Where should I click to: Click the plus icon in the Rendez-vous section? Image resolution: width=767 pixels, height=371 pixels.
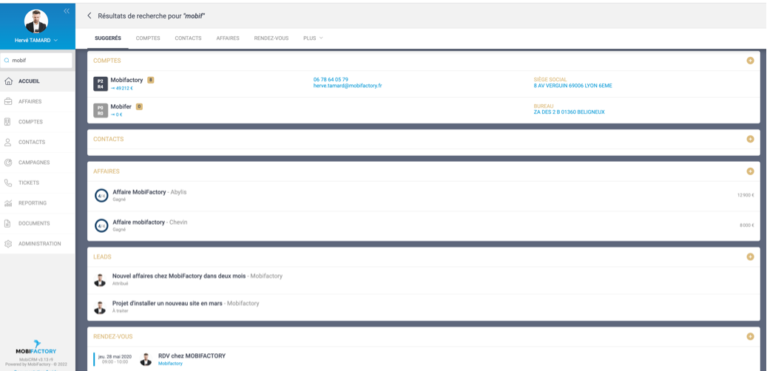[x=750, y=336]
